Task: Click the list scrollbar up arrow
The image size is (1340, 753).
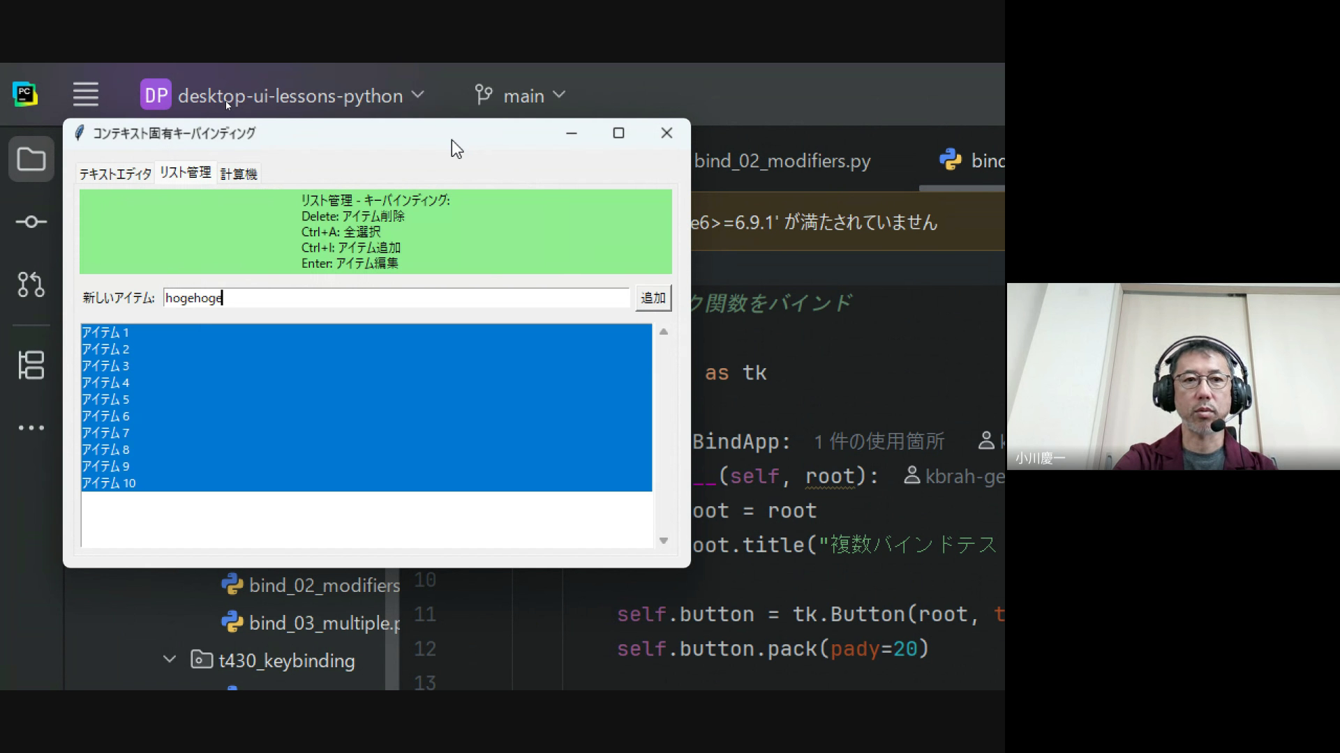Action: [x=664, y=332]
